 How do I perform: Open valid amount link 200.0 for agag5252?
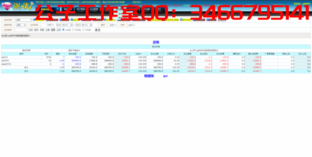tap(78, 64)
